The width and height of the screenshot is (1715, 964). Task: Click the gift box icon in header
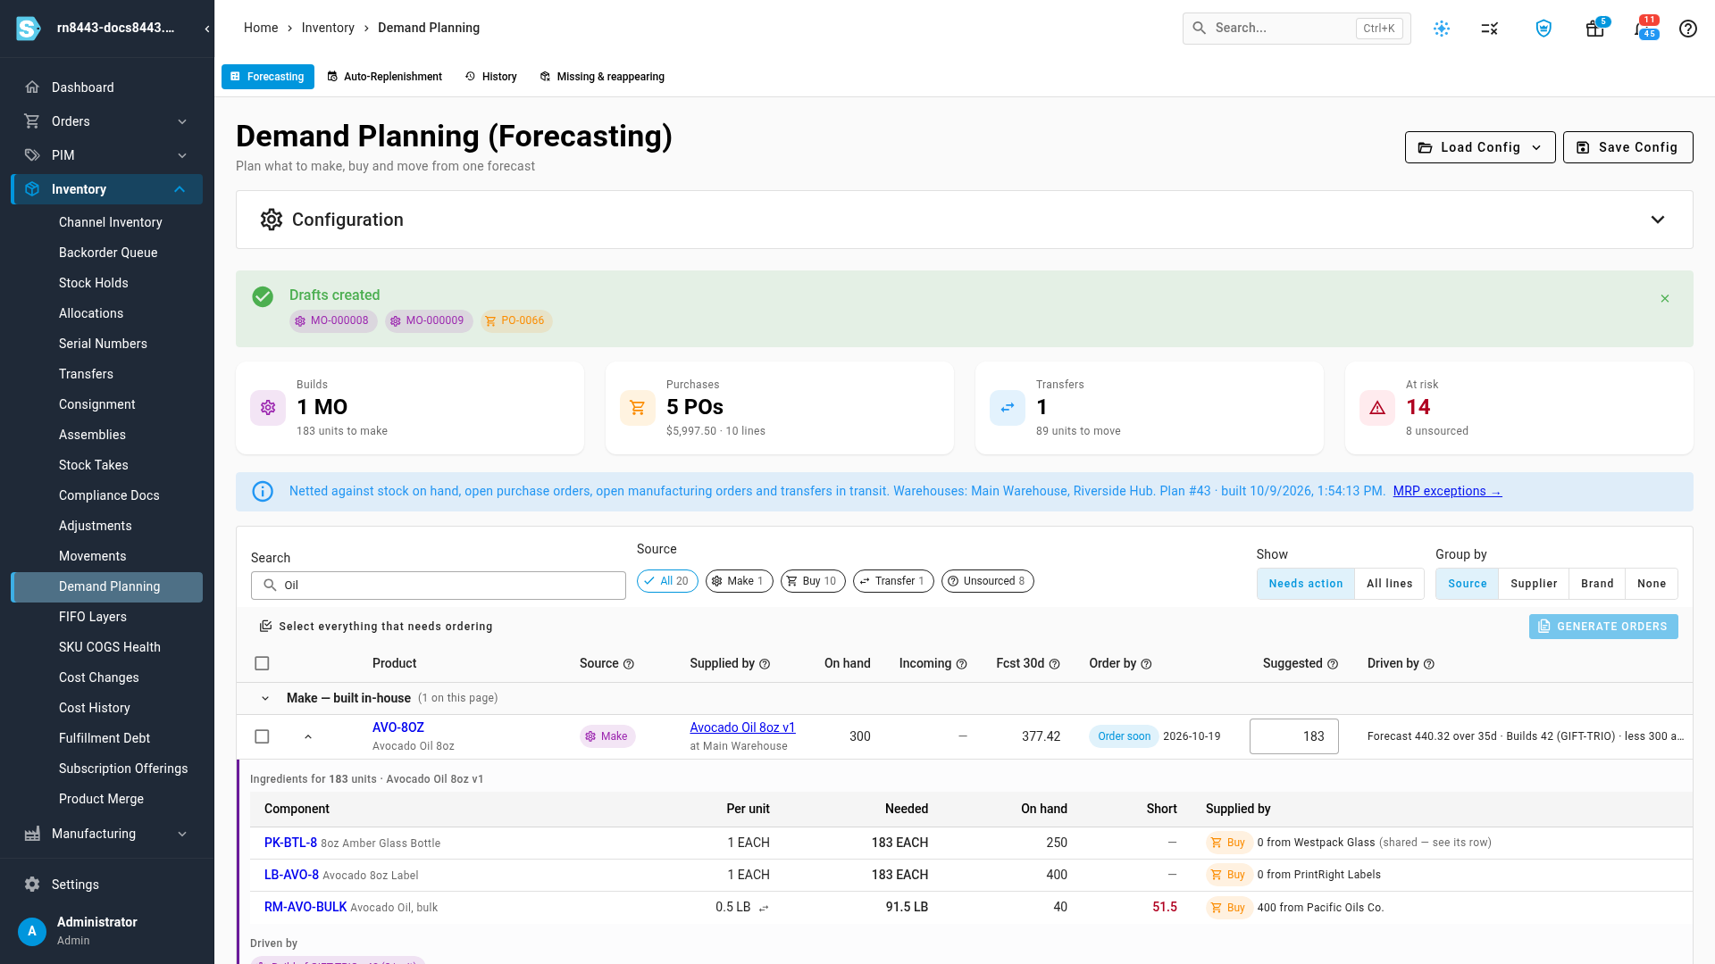click(x=1594, y=29)
